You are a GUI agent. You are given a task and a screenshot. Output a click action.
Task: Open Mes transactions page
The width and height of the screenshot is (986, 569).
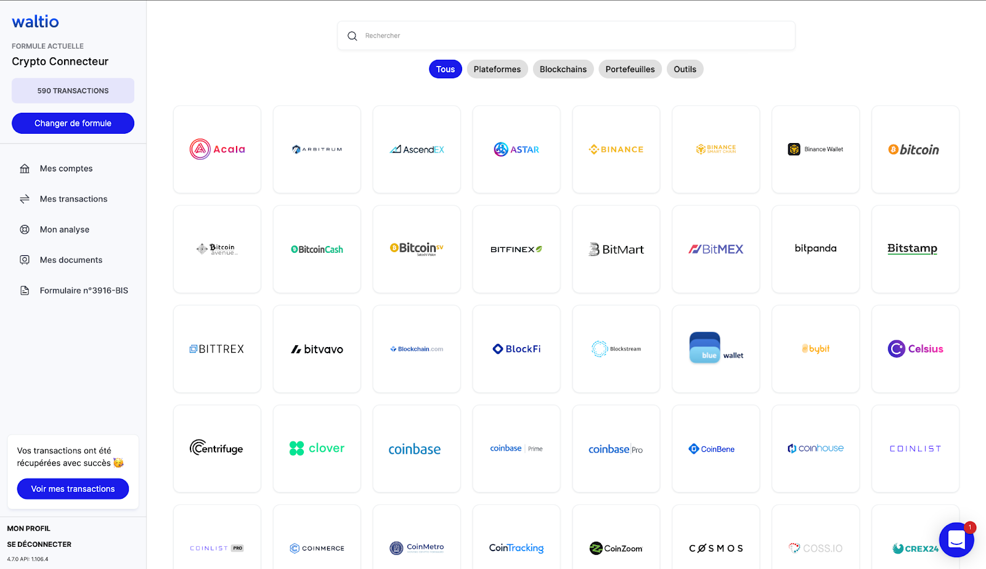[x=73, y=199]
